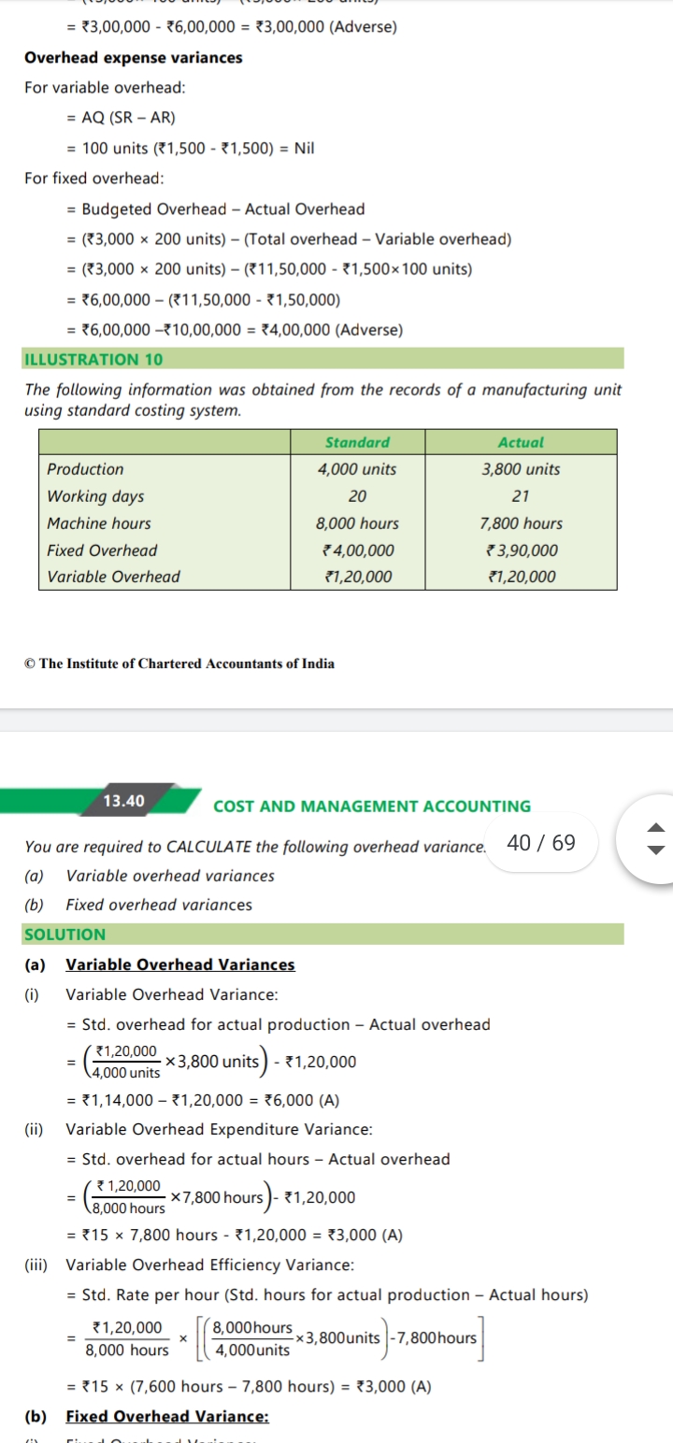Click the Production row label in table
Image resolution: width=673 pixels, height=1443 pixels.
pos(85,469)
